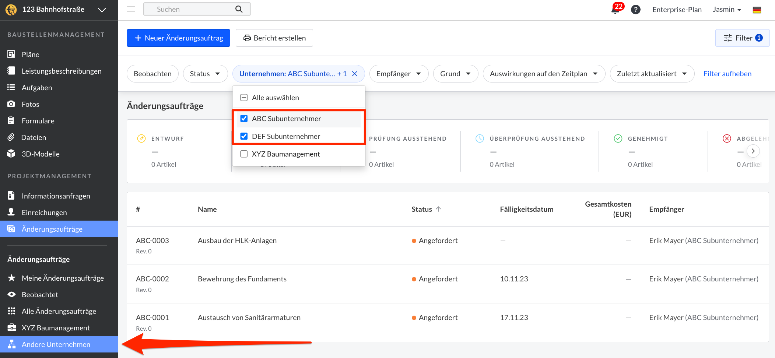Click Neuer Änderungsauftrag button
775x358 pixels.
point(178,38)
